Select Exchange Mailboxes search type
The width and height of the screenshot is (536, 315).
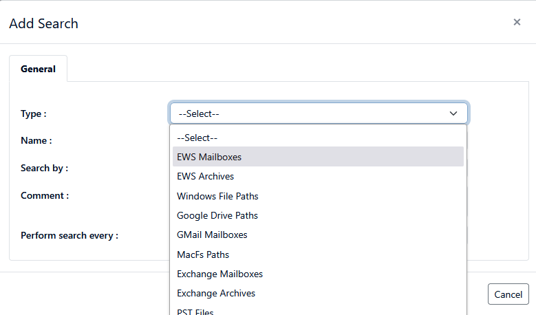point(219,274)
